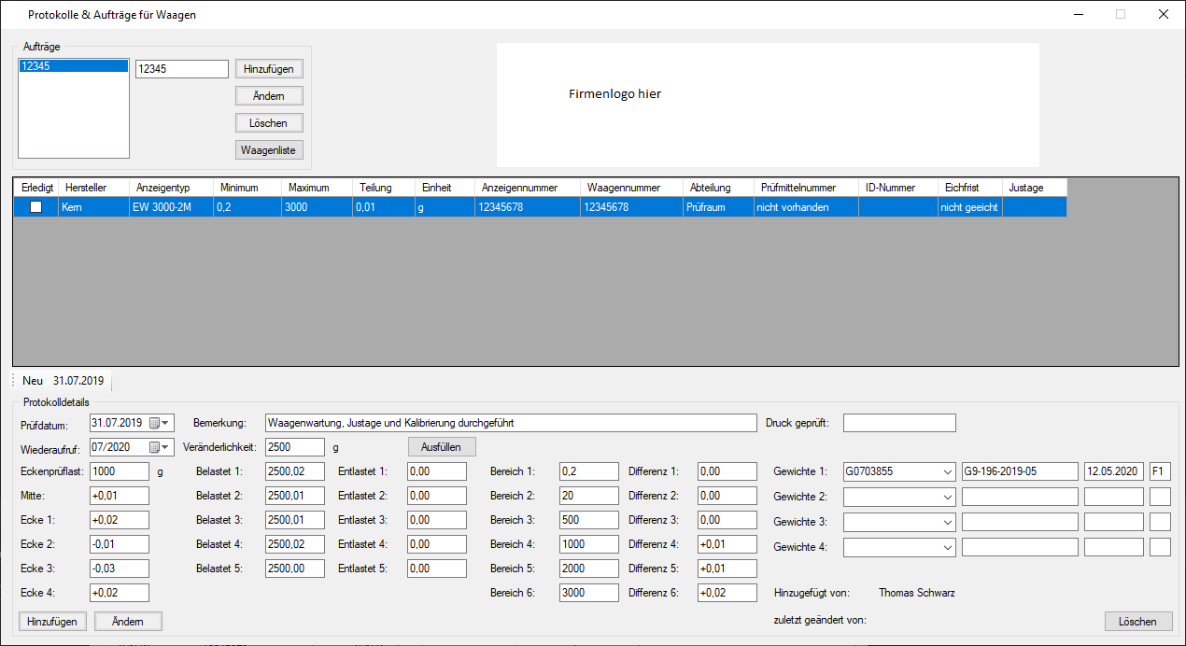Switch to the Neu protocol tab
Viewport: 1186px width, 646px height.
coord(33,381)
